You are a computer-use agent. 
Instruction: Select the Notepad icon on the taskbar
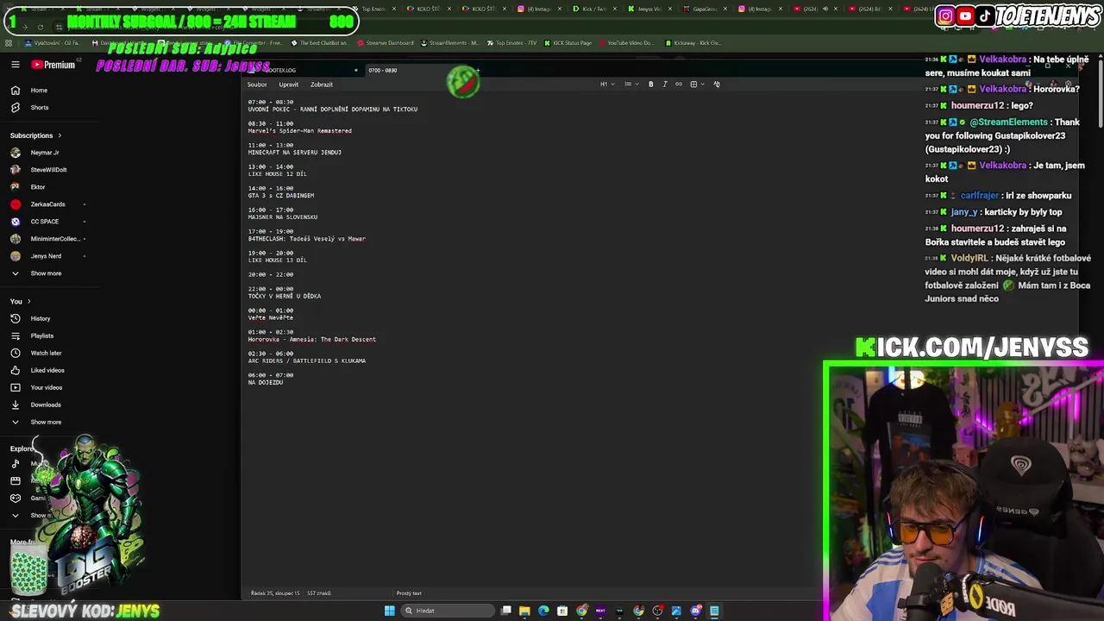tap(714, 611)
